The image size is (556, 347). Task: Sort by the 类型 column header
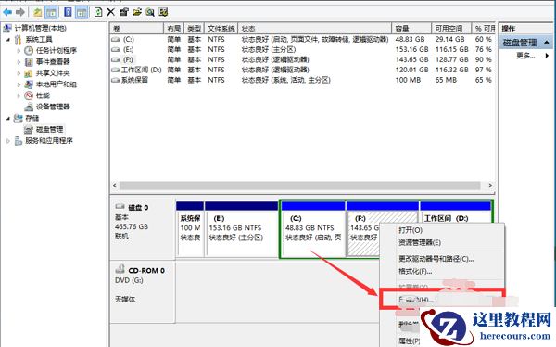click(195, 29)
